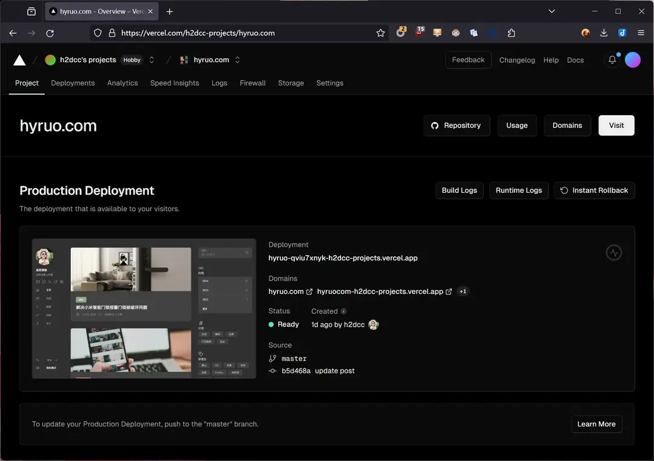Screen dimensions: 654x461
Task: Reload the page in the browser
Action: click(x=50, y=33)
